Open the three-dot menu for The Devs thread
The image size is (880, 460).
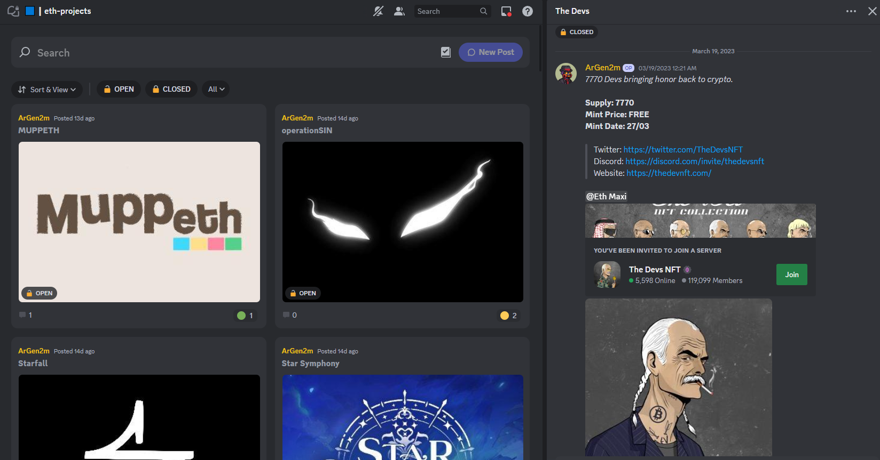851,11
